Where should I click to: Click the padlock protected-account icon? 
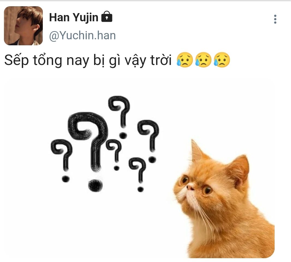tap(107, 16)
